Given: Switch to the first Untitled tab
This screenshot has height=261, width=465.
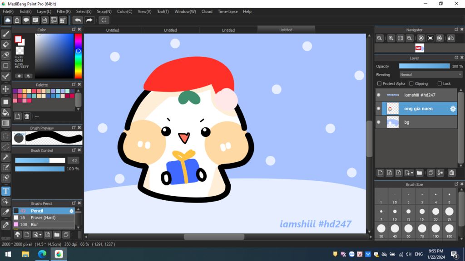Looking at the screenshot, I should (113, 30).
